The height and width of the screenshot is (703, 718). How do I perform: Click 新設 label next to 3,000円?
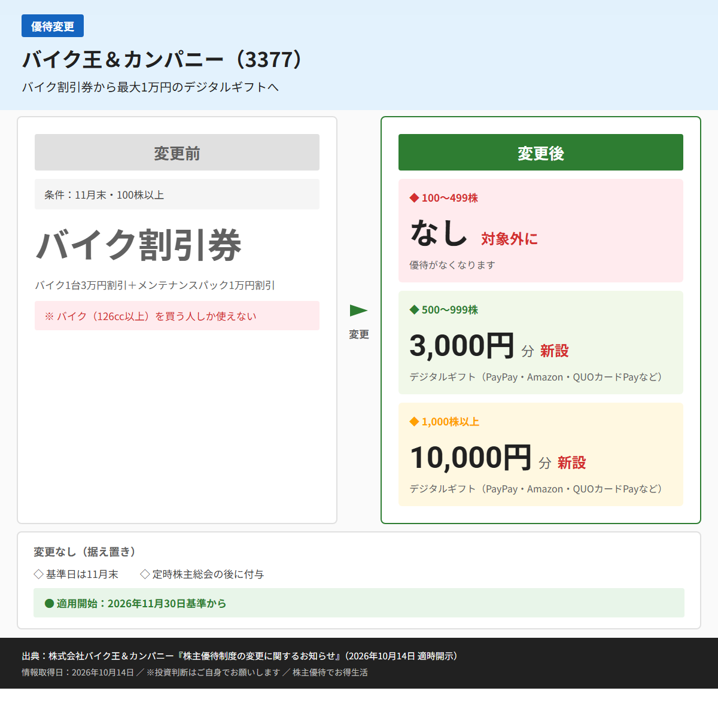(555, 351)
